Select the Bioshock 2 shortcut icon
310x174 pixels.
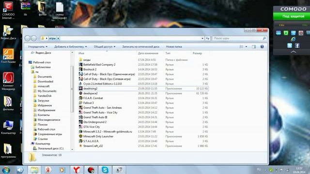pyautogui.click(x=80, y=70)
